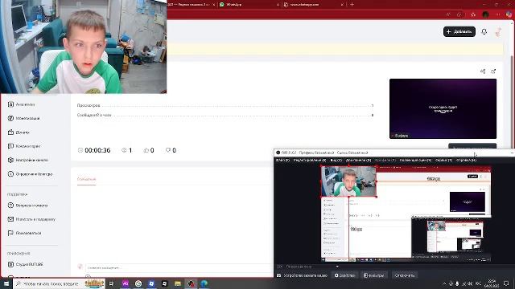
Task: Switch to the WhatsApp browser tab
Action: coord(249,5)
